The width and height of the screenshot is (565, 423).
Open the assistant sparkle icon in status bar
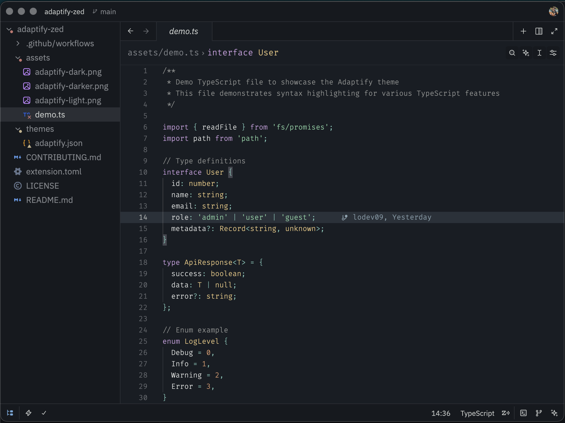554,413
